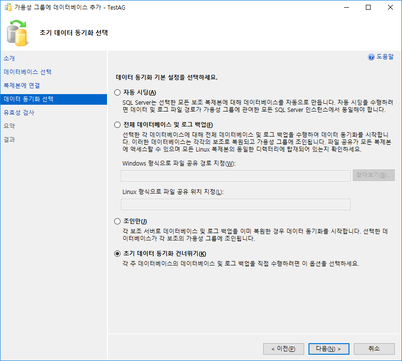Click the 초기 데이터 동기화 선택 heading

click(x=74, y=33)
